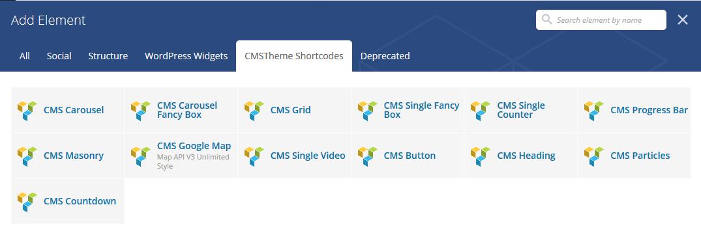
Task: Pick the CMS Countdown element
Action: [x=68, y=201]
